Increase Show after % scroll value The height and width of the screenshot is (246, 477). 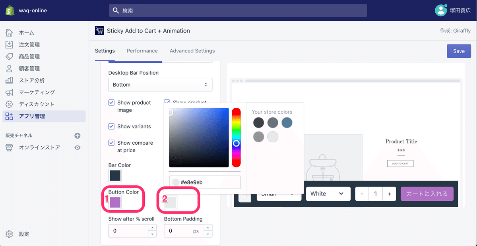(x=152, y=228)
